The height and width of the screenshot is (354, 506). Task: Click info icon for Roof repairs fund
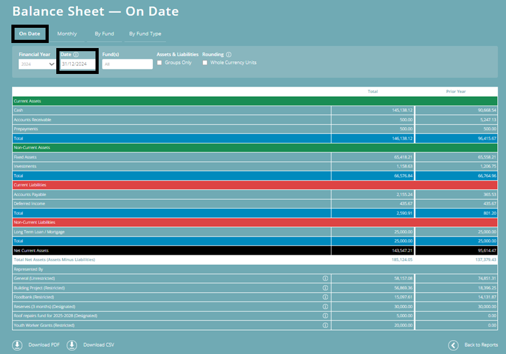tap(325, 315)
